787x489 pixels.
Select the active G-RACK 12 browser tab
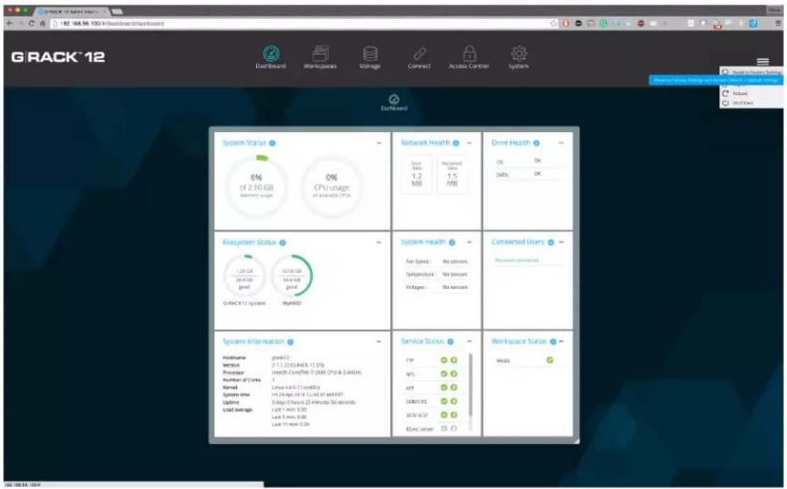click(72, 11)
